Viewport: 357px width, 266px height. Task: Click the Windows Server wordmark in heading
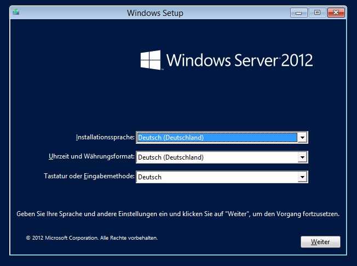pos(223,60)
